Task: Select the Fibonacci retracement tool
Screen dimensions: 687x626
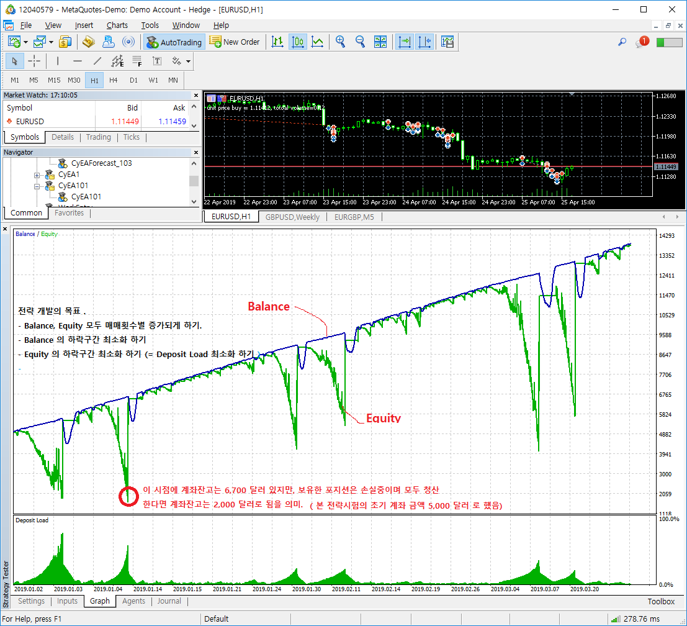Action: tap(137, 61)
